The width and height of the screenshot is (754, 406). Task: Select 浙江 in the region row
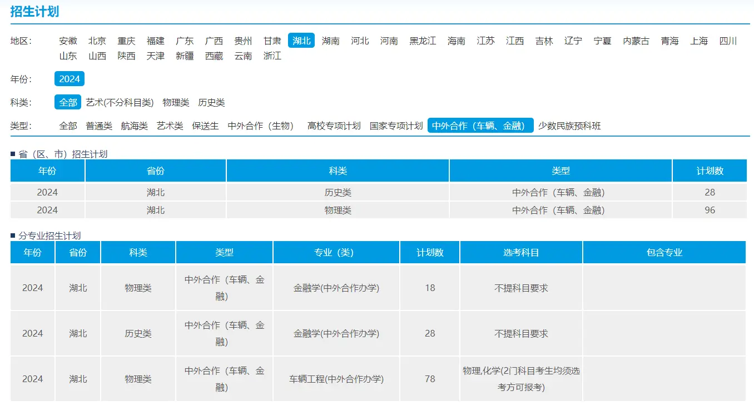coord(272,56)
